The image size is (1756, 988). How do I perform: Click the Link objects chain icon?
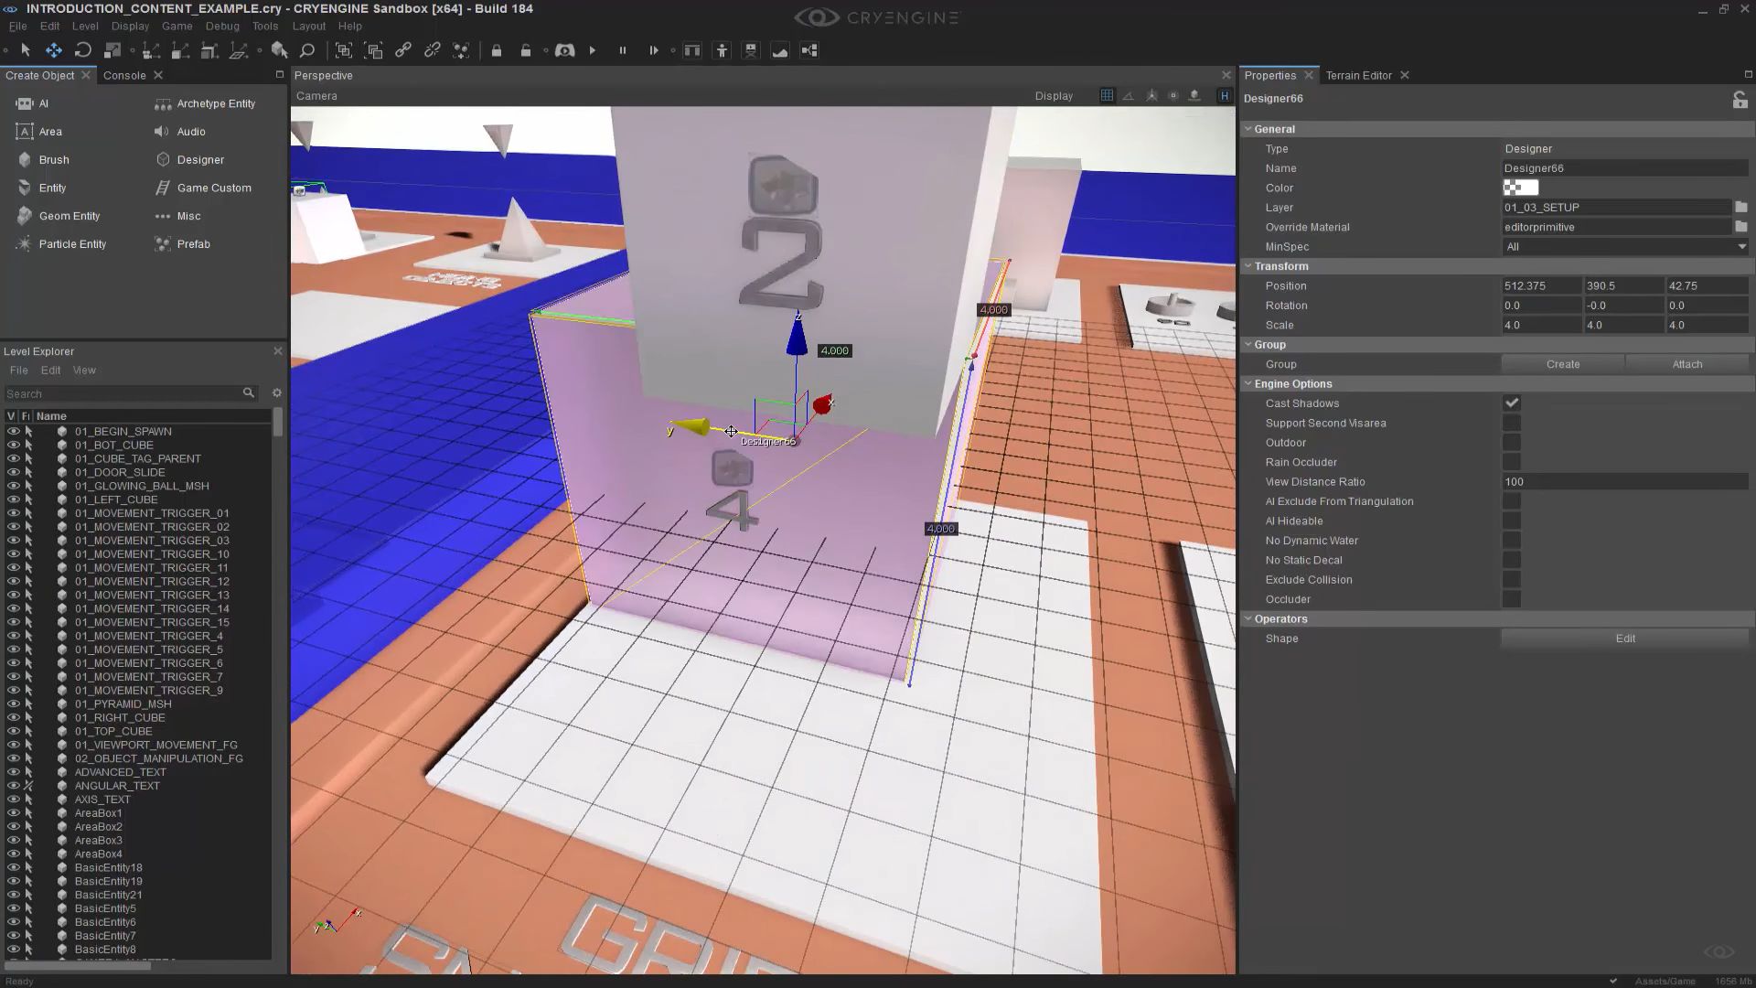pyautogui.click(x=402, y=50)
